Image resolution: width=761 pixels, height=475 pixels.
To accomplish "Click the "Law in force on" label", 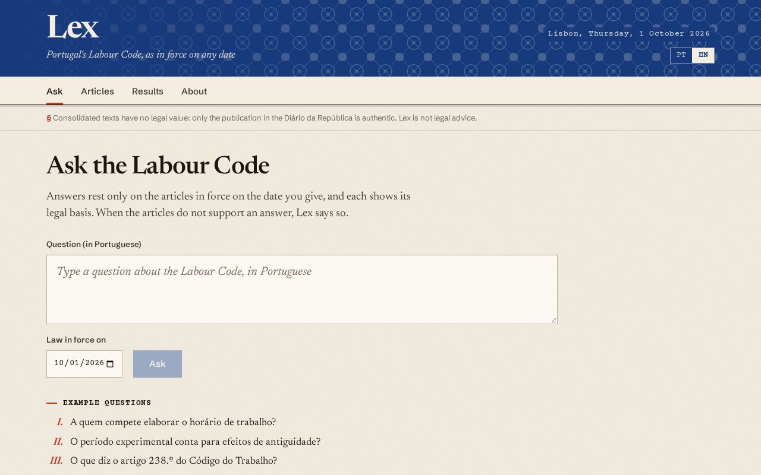I will [76, 340].
